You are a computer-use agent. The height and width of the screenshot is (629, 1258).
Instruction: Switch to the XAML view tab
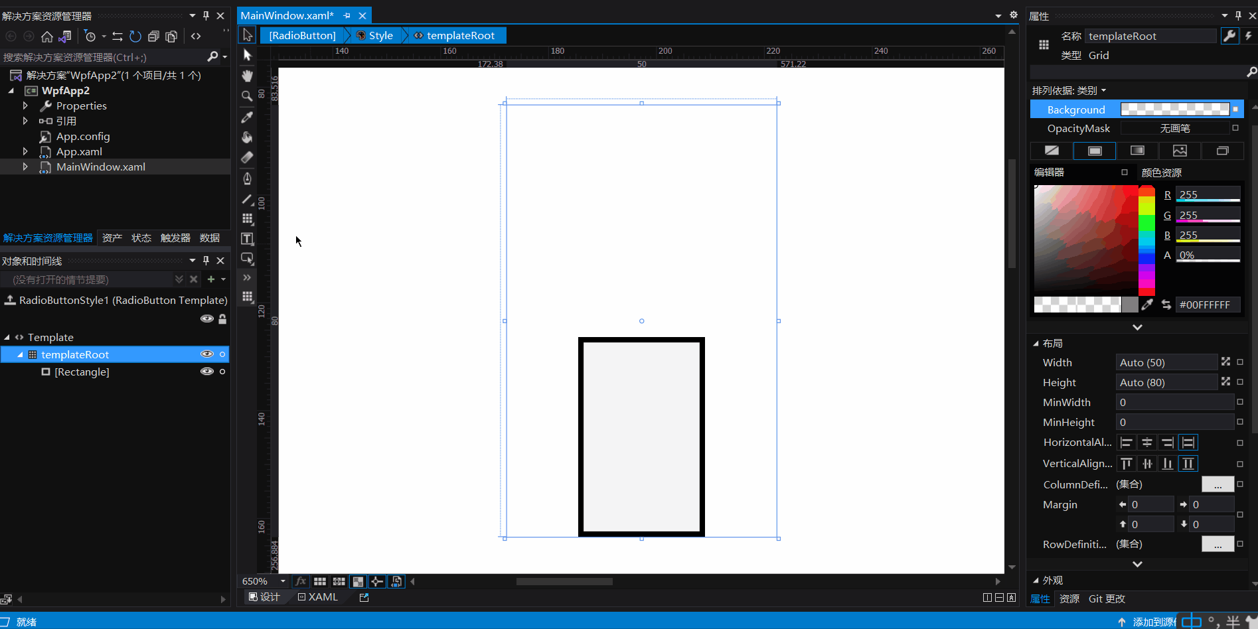pos(318,597)
